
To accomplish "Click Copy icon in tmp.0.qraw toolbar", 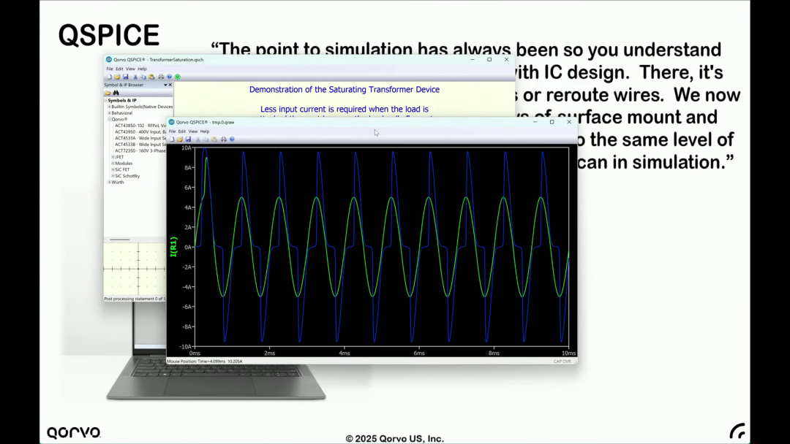I will [206, 139].
